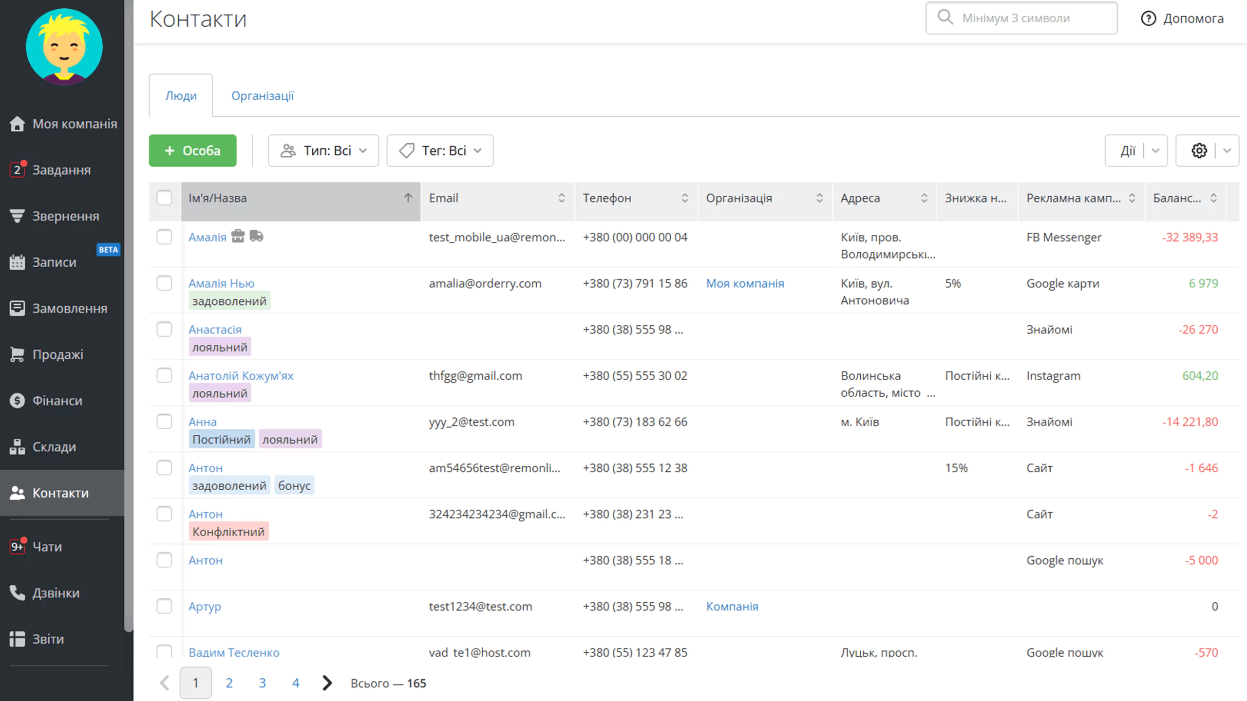Screen dimensions: 1247x701
Task: Click the Чати icon with 9+ badge
Action: pos(17,547)
